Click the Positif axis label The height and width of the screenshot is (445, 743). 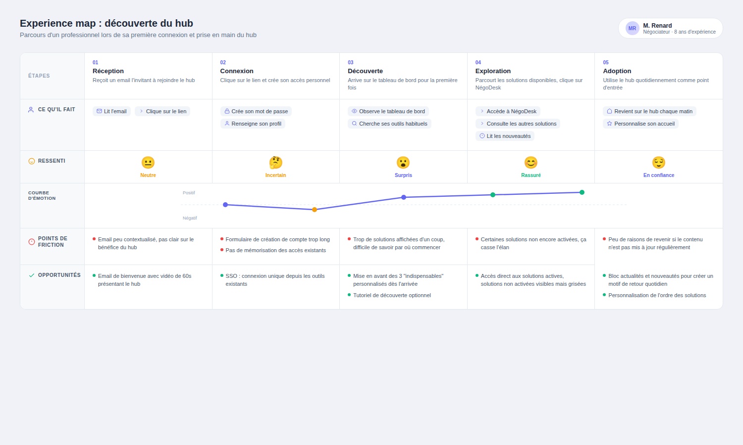pyautogui.click(x=189, y=193)
